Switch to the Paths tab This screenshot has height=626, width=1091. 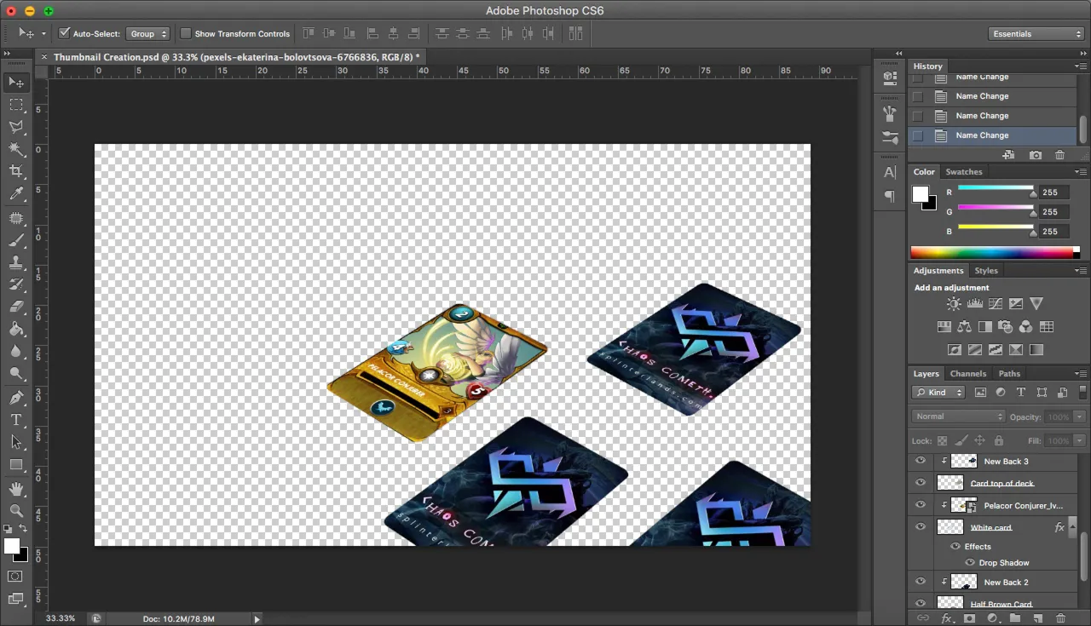1009,373
